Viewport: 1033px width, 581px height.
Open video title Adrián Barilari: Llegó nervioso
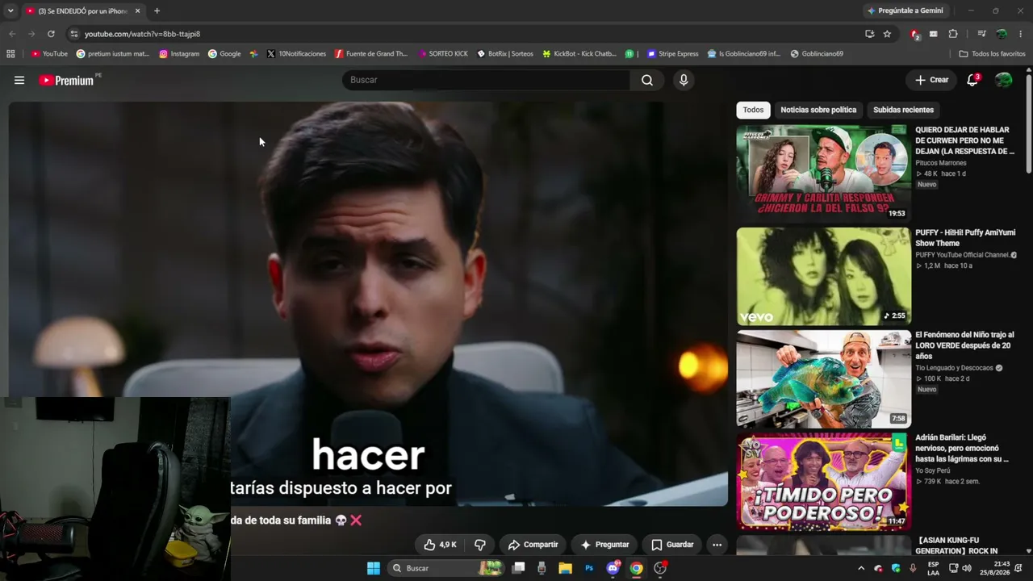pos(963,448)
